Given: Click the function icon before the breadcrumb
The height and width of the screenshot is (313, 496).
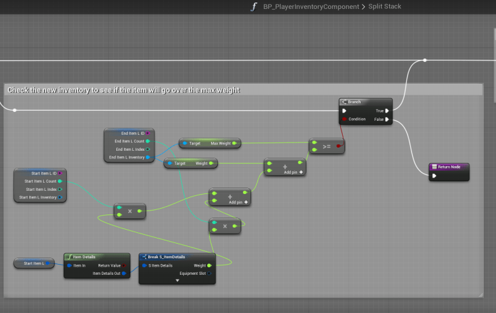Looking at the screenshot, I should (x=254, y=7).
